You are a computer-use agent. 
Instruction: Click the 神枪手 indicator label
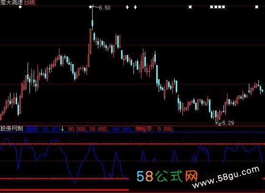[x=143, y=129]
